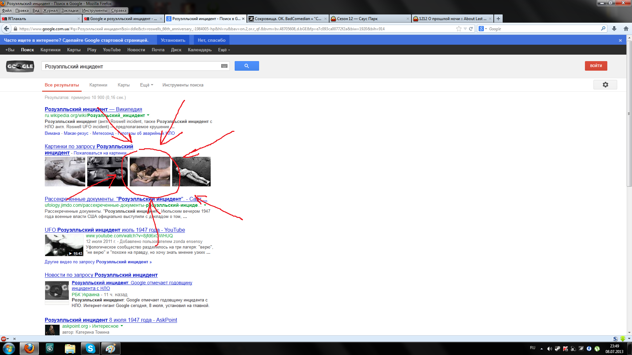Image resolution: width=632 pixels, height=355 pixels.
Task: Reload the page with the refresh icon
Action: coord(471,29)
